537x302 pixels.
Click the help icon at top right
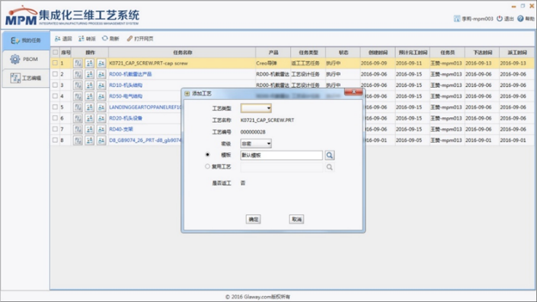[520, 18]
